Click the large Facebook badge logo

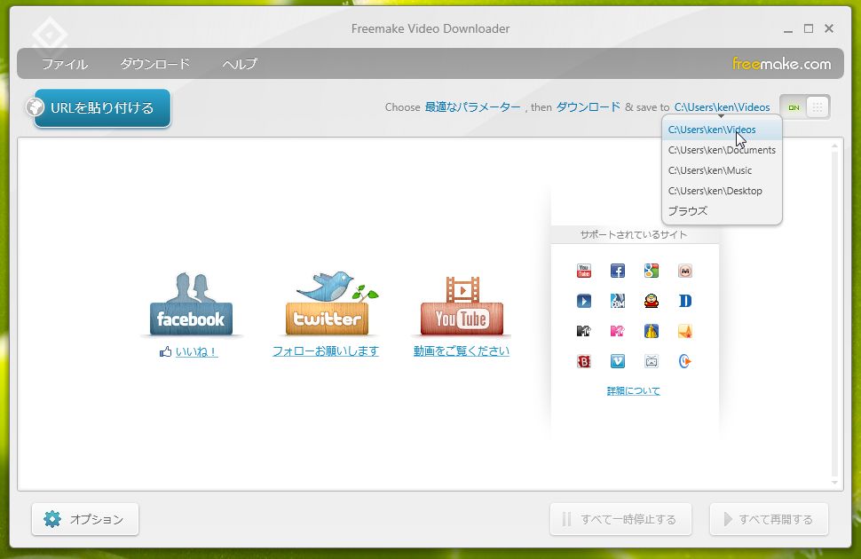pos(191,304)
